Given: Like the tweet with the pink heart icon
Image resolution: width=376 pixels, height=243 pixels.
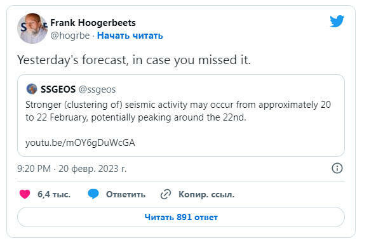Looking at the screenshot, I should pyautogui.click(x=25, y=194).
